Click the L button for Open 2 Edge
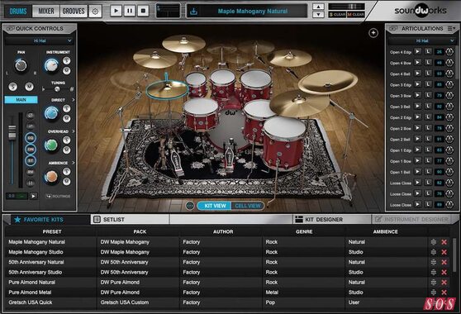The width and height of the screenshot is (461, 314). coord(428,117)
